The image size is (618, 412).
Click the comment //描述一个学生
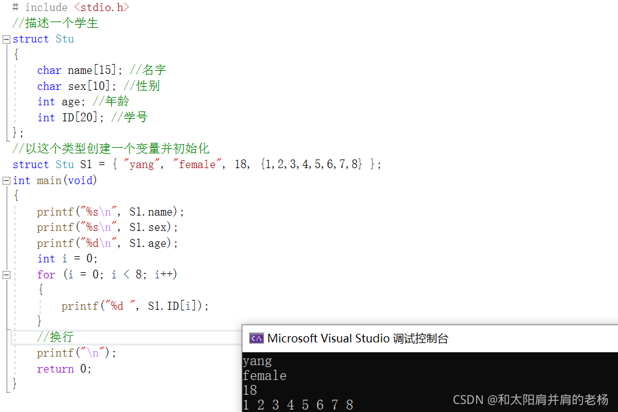click(x=55, y=23)
